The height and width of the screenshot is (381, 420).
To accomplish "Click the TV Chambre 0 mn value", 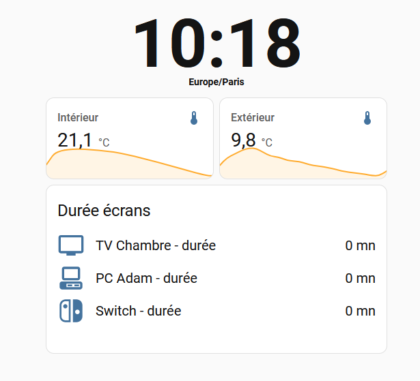I will pyautogui.click(x=360, y=245).
